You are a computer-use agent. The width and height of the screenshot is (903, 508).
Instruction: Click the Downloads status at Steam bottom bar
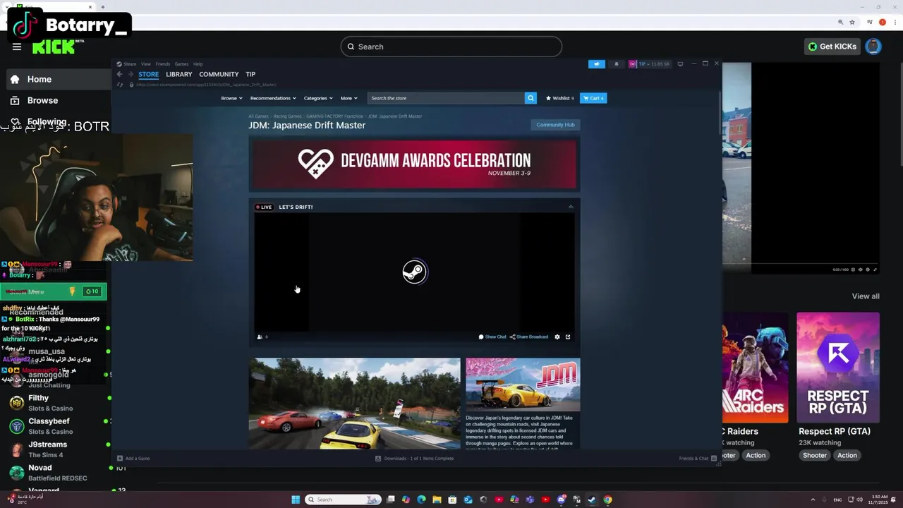[414, 459]
